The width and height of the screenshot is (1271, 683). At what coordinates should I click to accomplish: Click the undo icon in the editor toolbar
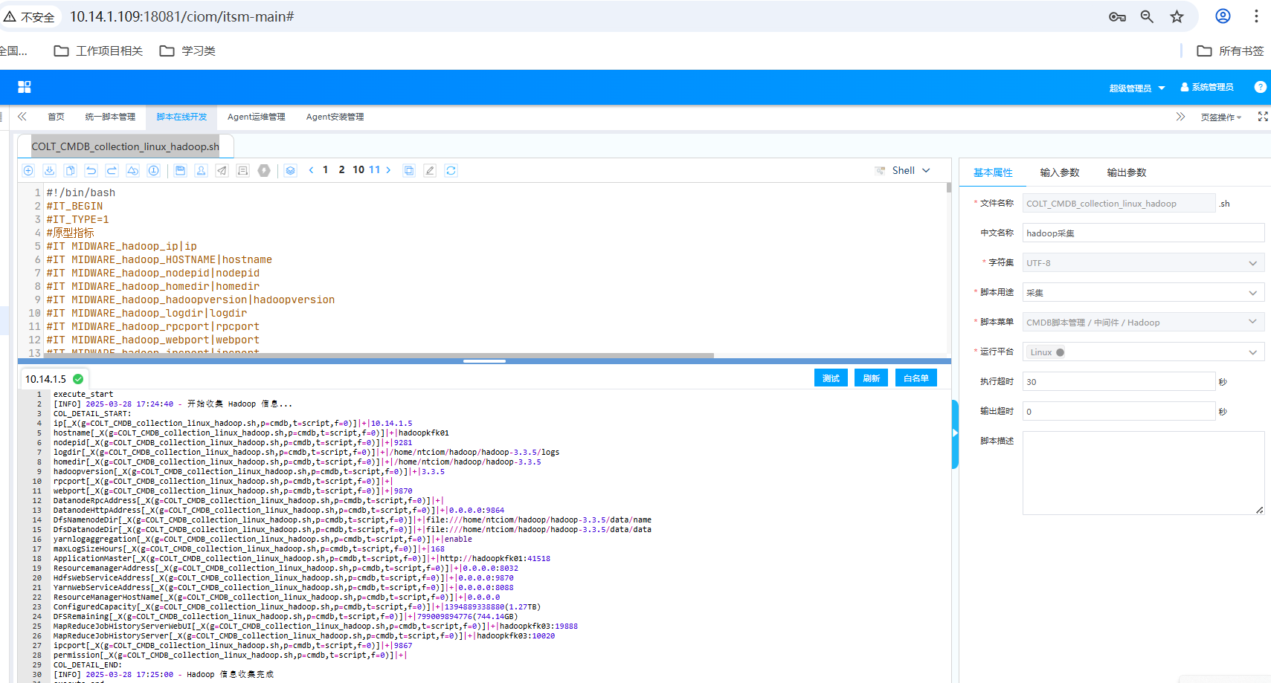pyautogui.click(x=91, y=170)
